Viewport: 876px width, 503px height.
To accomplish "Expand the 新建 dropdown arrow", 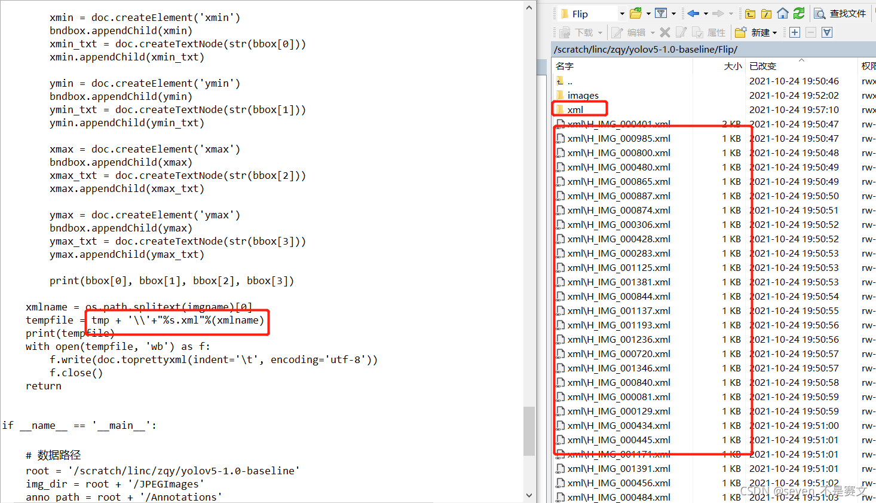I will click(774, 32).
